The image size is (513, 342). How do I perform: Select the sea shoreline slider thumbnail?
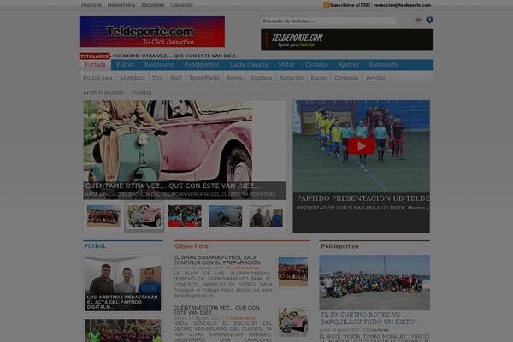tap(226, 216)
